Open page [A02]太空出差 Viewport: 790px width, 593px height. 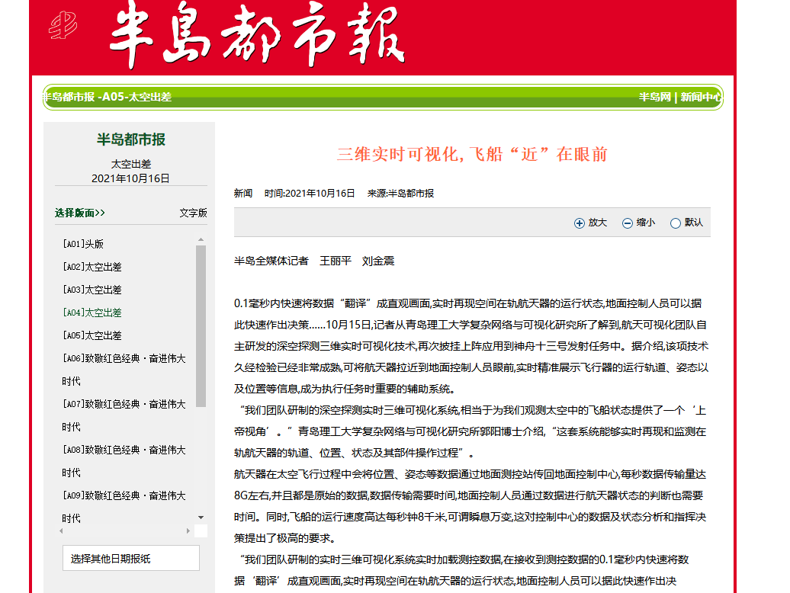pyautogui.click(x=92, y=267)
